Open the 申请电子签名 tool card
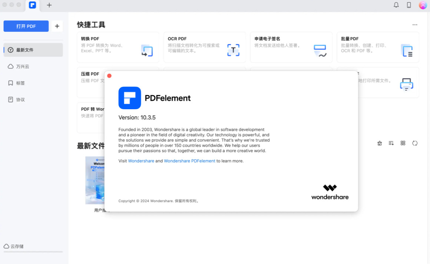 [291, 47]
